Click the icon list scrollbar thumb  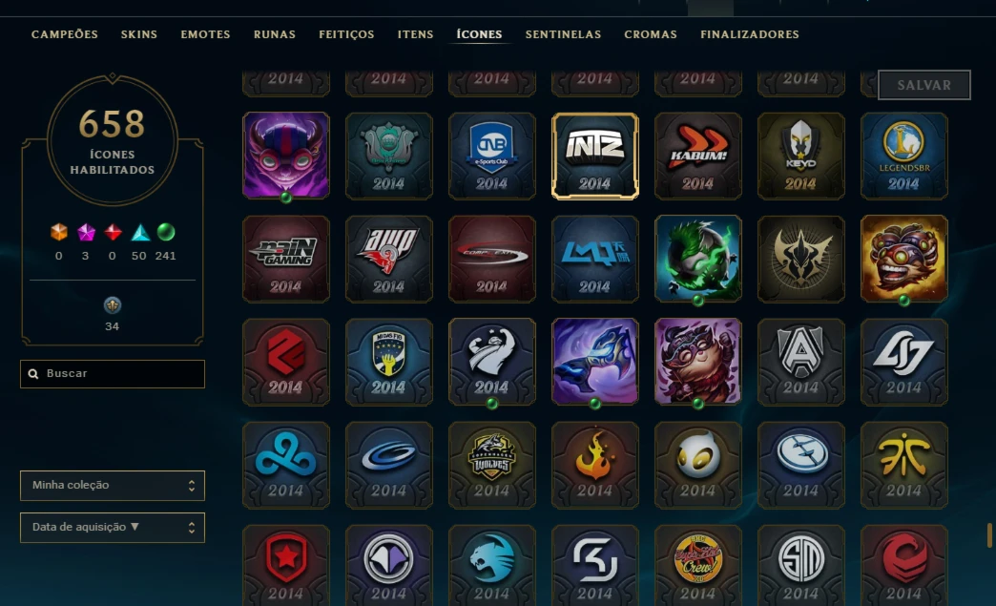(x=989, y=534)
